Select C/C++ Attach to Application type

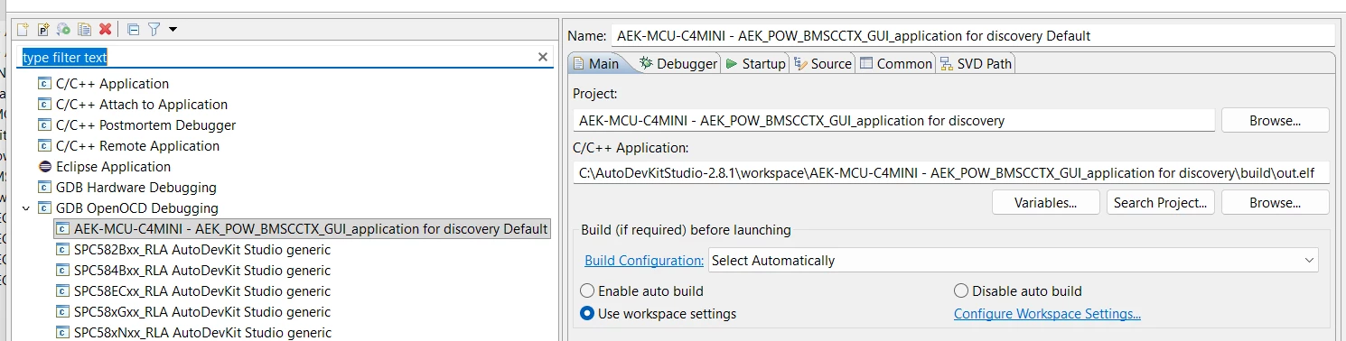tap(142, 105)
